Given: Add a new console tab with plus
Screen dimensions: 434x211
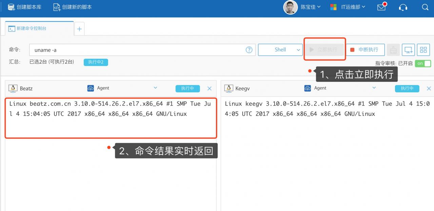Looking at the screenshot, I should coord(79,29).
